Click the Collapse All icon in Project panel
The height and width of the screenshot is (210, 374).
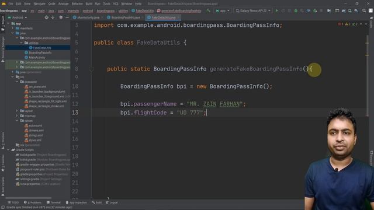point(53,17)
